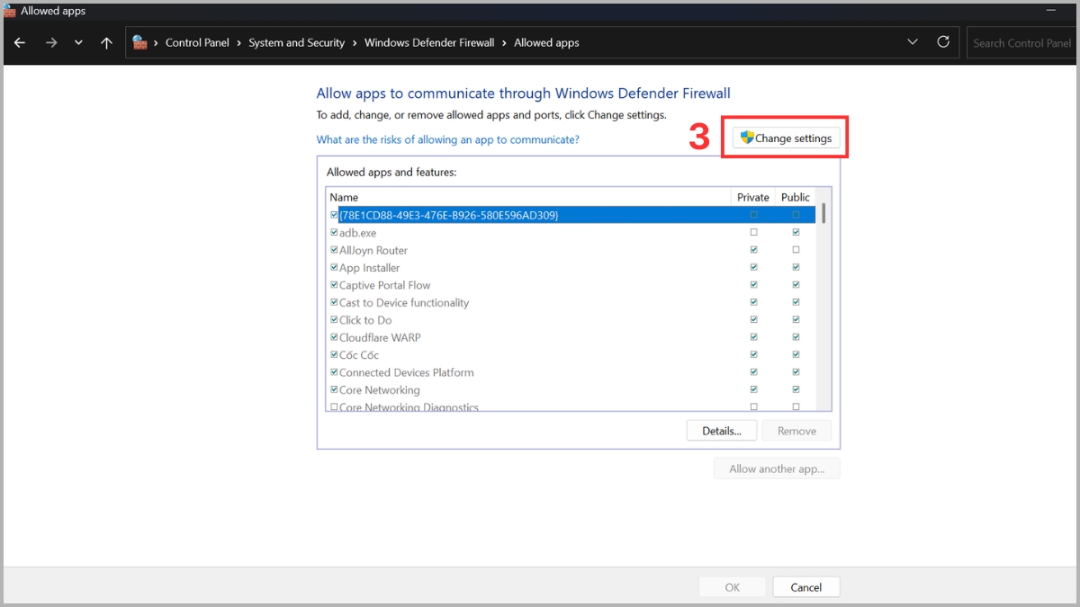Viewport: 1080px width, 607px height.
Task: Minimize the Allowed apps window
Action: tap(1050, 10)
